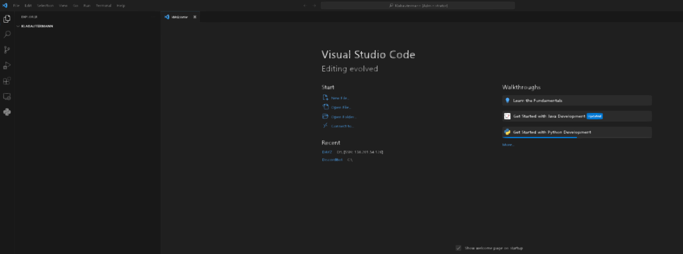
Task: Open the Source Control view icon
Action: (x=7, y=50)
